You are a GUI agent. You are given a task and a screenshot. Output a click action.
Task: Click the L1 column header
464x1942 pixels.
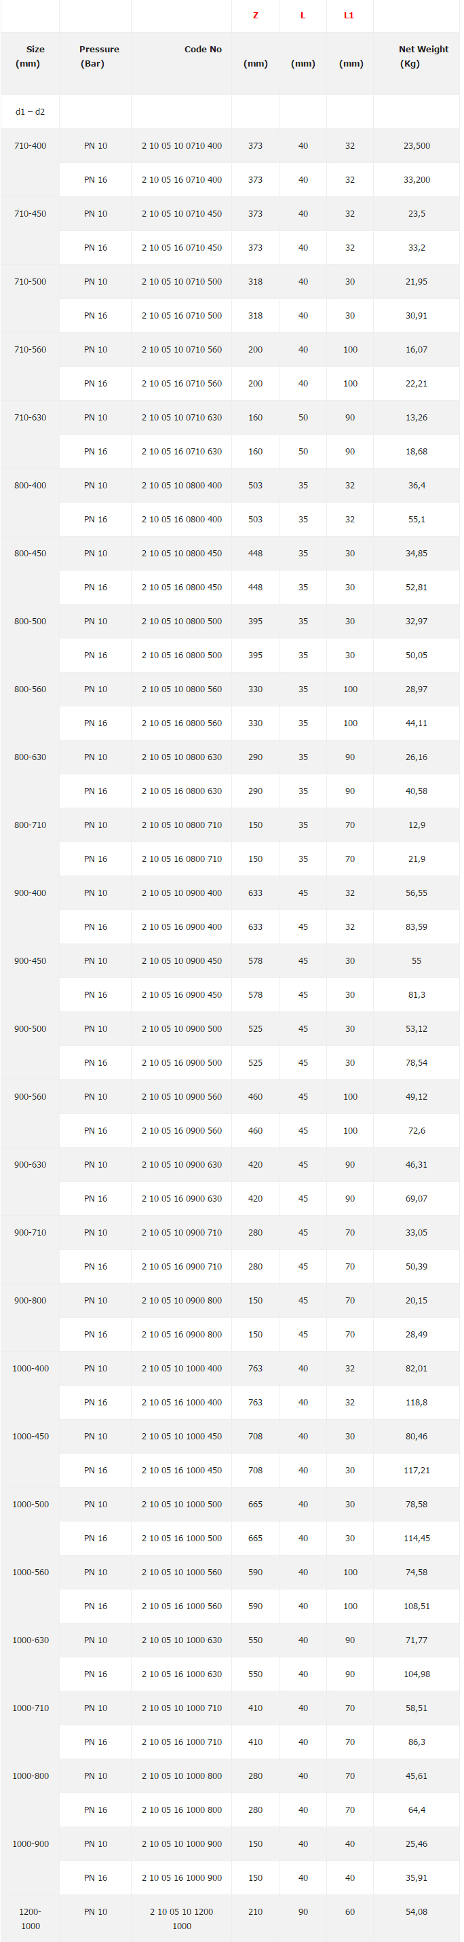349,15
